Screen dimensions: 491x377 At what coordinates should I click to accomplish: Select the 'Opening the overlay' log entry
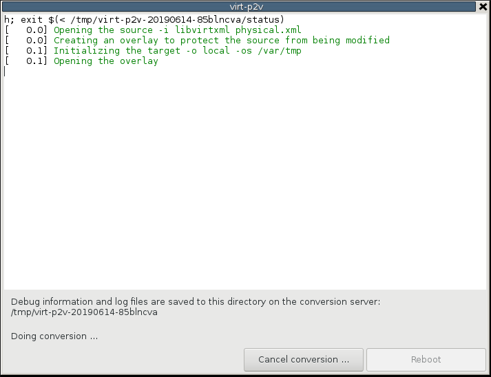(x=105, y=61)
